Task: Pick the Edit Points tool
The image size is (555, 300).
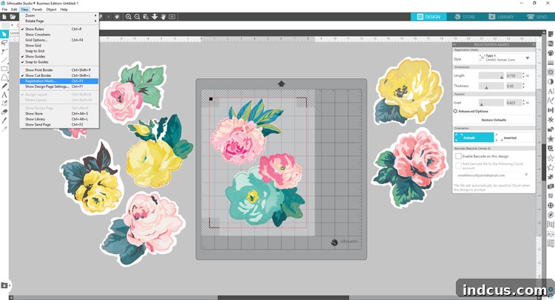Action: [4, 52]
